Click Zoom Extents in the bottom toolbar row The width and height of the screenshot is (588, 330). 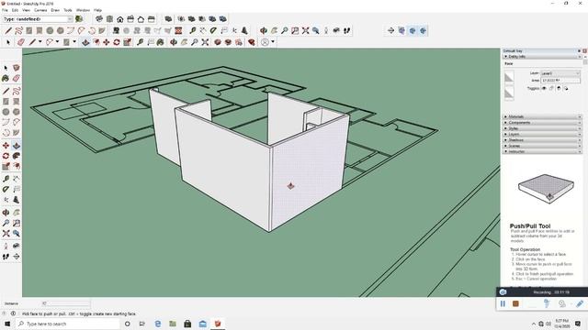click(x=205, y=42)
